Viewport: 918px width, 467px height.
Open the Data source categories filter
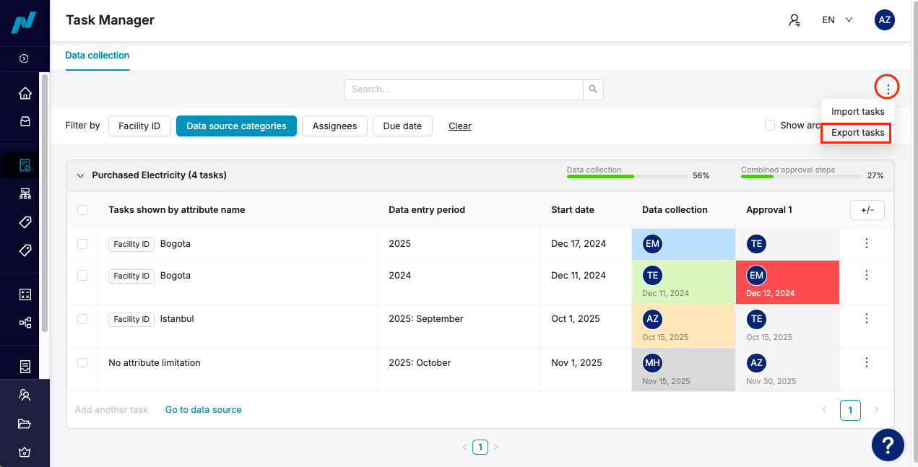pyautogui.click(x=236, y=126)
